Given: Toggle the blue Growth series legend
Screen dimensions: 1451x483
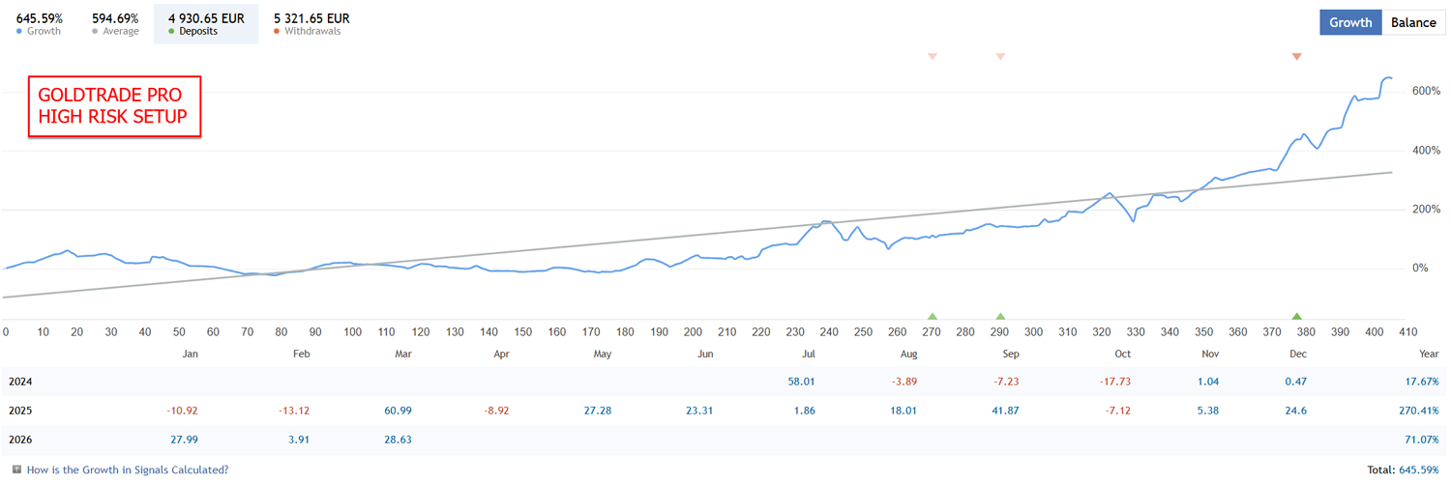Looking at the screenshot, I should [40, 24].
